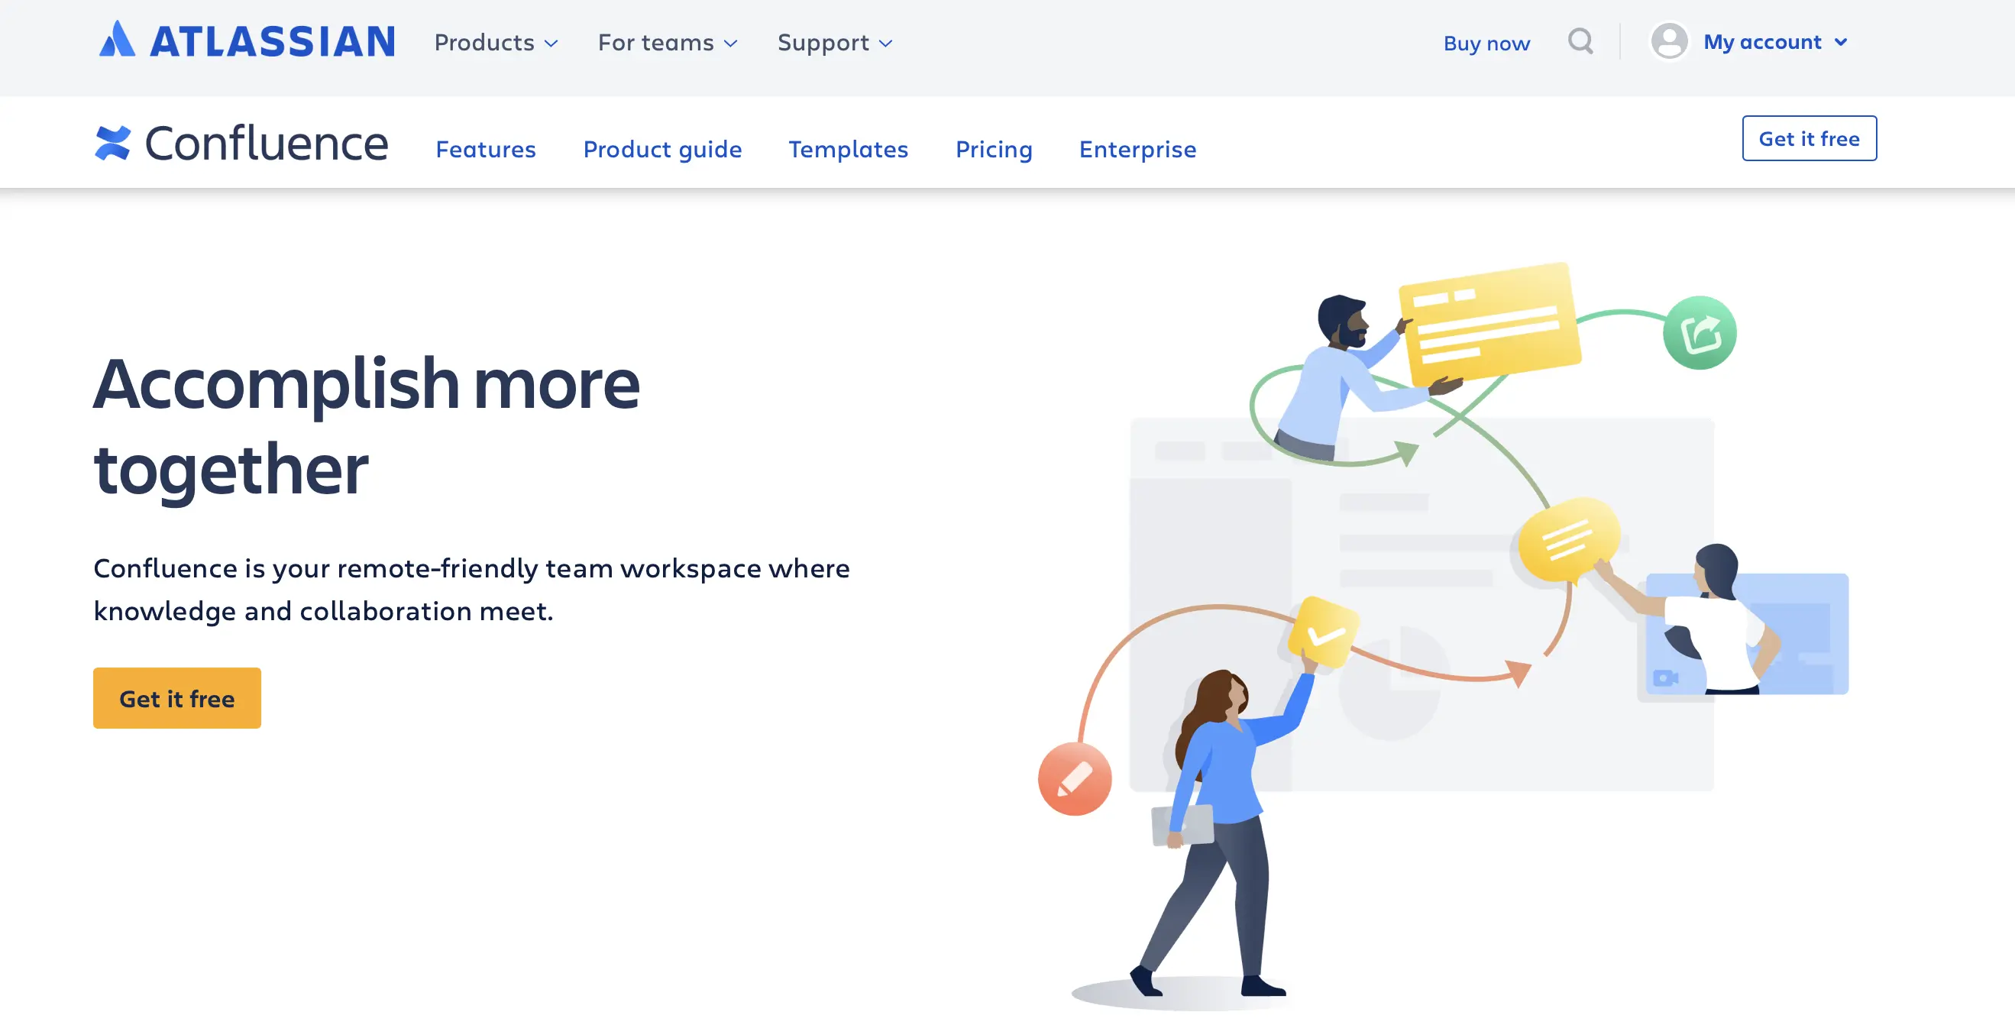Viewport: 2015px width, 1025px height.
Task: Click the green share icon in illustration
Action: point(1699,333)
